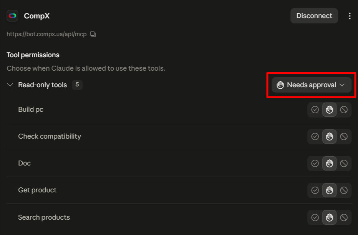This screenshot has height=235, width=358.
Task: Open the three-dot more options menu
Action: point(350,16)
